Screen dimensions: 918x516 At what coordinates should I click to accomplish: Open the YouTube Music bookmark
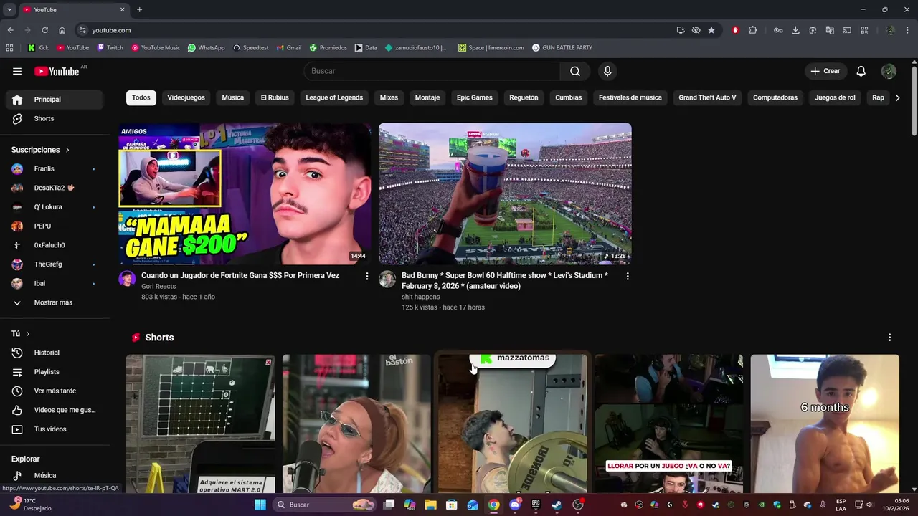pyautogui.click(x=156, y=48)
